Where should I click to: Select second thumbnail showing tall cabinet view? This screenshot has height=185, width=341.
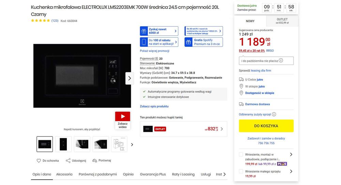click(x=63, y=144)
